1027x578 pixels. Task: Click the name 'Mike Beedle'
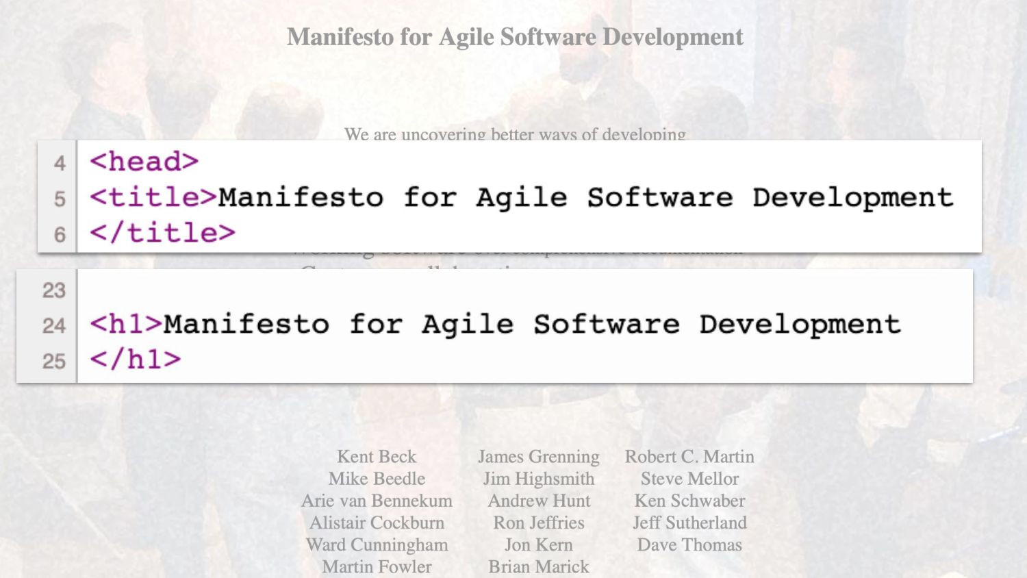click(377, 479)
